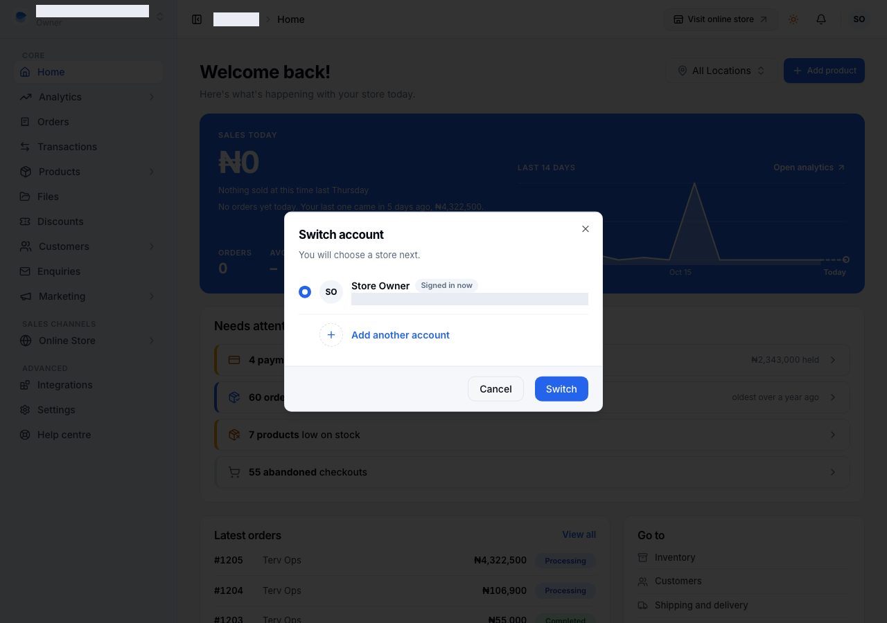The height and width of the screenshot is (623, 887).
Task: Cancel the account switch
Action: (495, 389)
